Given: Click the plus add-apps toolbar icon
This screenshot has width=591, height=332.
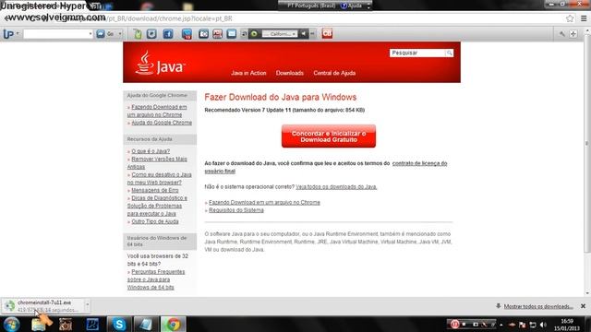Looking at the screenshot, I should coord(573,34).
